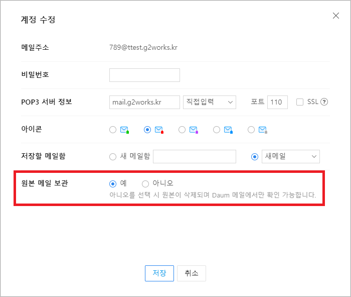Select the red mail icon radio button
Screen dimensions: 351x297
pyautogui.click(x=147, y=130)
